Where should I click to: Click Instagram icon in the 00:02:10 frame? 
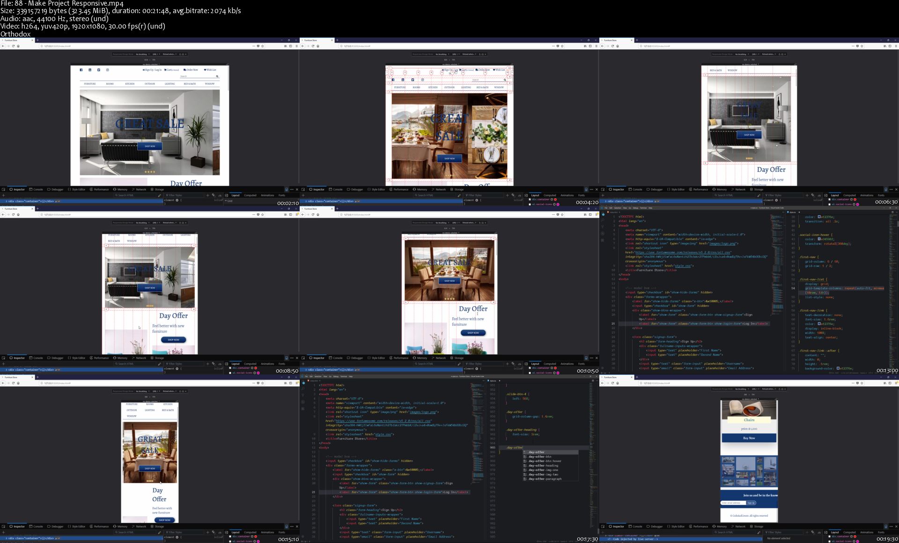[107, 70]
